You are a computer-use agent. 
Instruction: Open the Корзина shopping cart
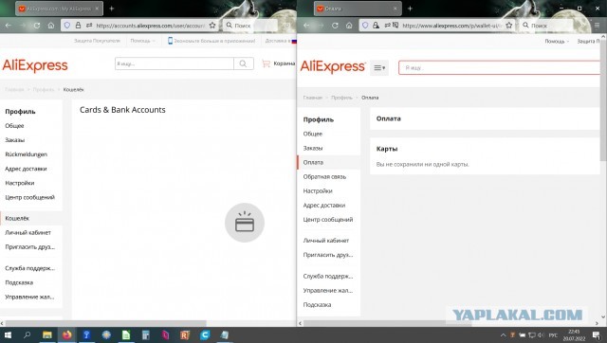(x=278, y=63)
